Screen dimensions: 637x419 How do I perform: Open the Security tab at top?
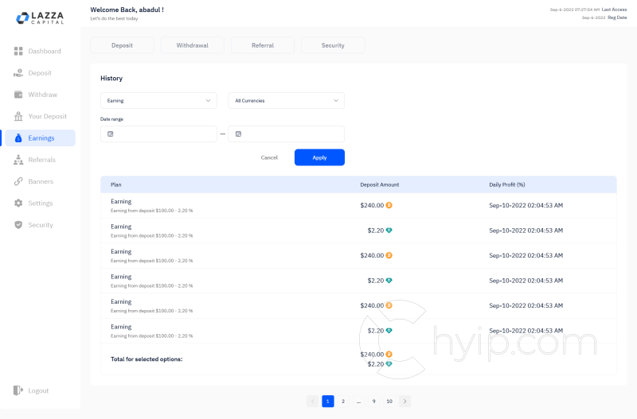[x=333, y=45]
